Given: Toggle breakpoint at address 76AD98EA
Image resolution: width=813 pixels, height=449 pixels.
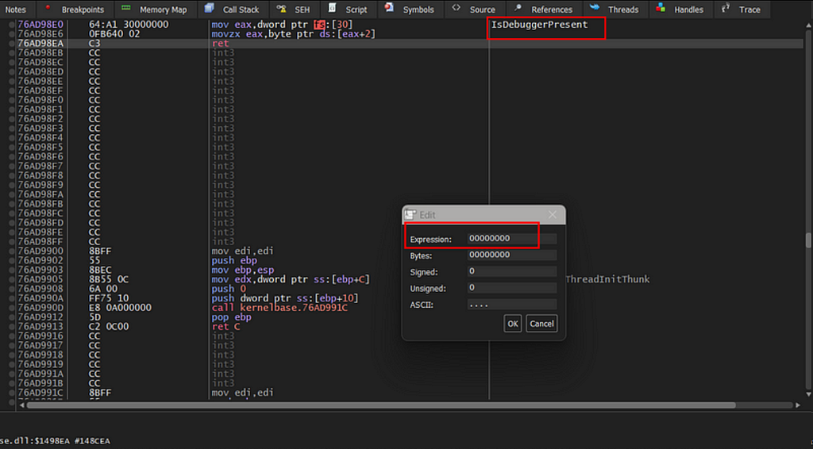Looking at the screenshot, I should pos(11,44).
